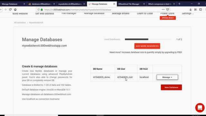Reload the page with the refresh icon

(10, 9)
